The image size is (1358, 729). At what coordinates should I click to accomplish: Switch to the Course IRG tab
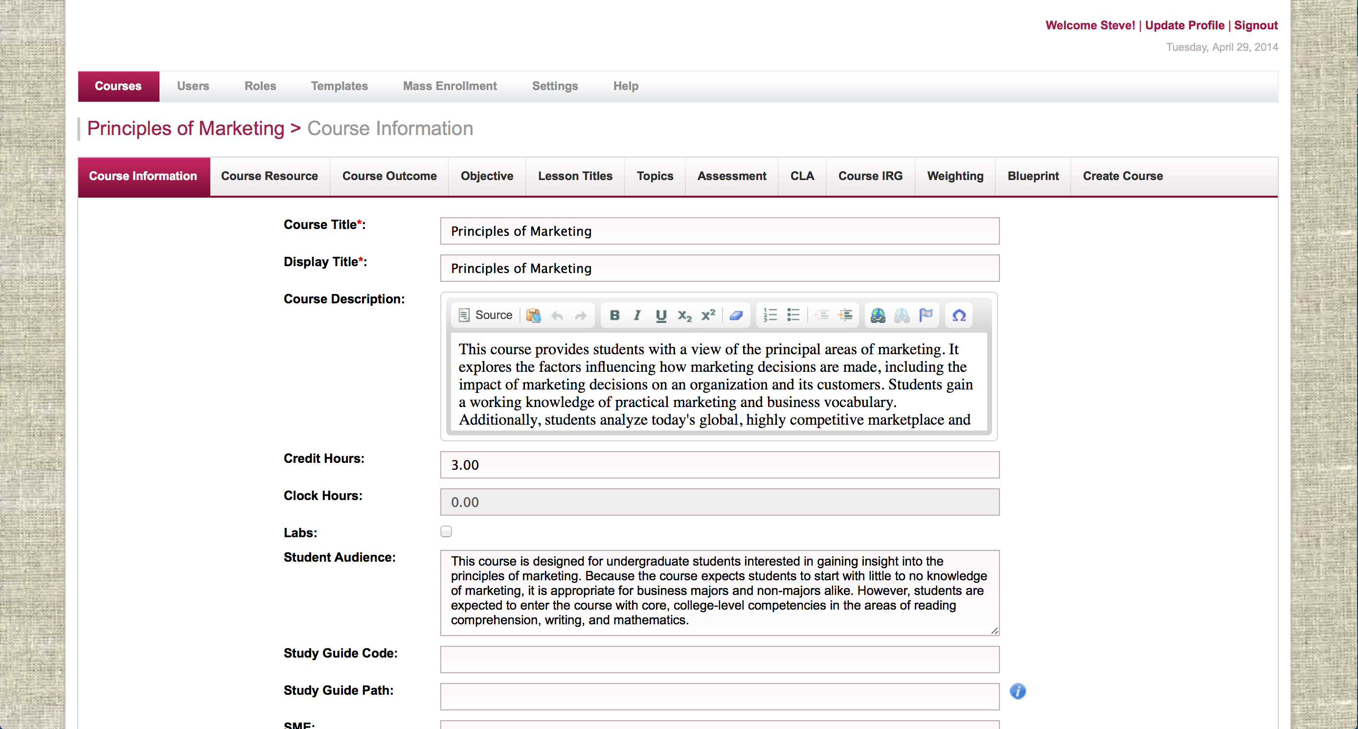pyautogui.click(x=870, y=176)
